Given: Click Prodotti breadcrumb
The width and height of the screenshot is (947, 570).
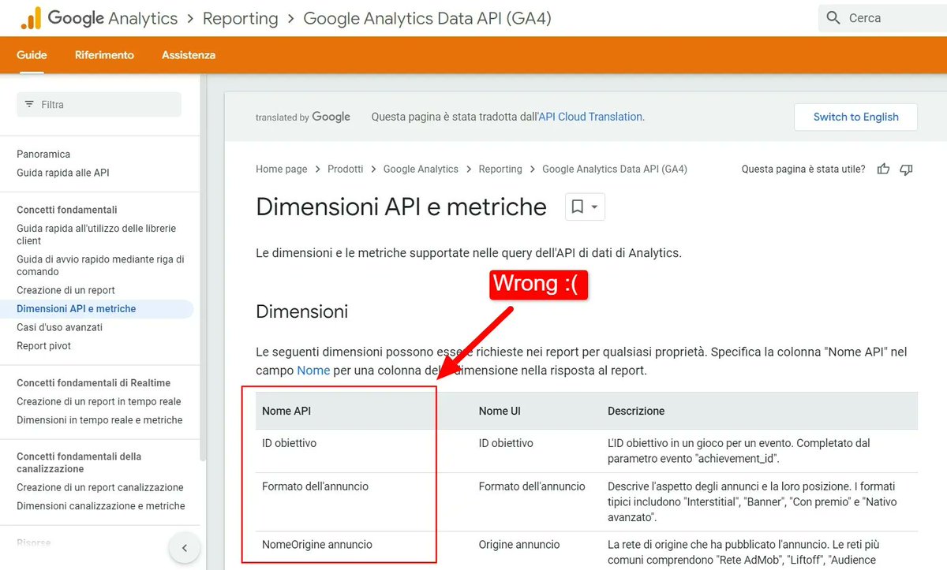Looking at the screenshot, I should (x=346, y=169).
